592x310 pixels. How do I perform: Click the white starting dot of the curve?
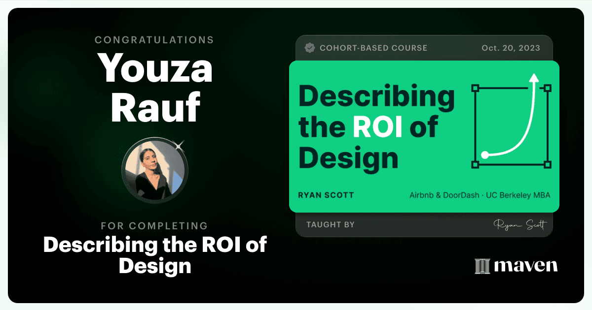pos(485,155)
